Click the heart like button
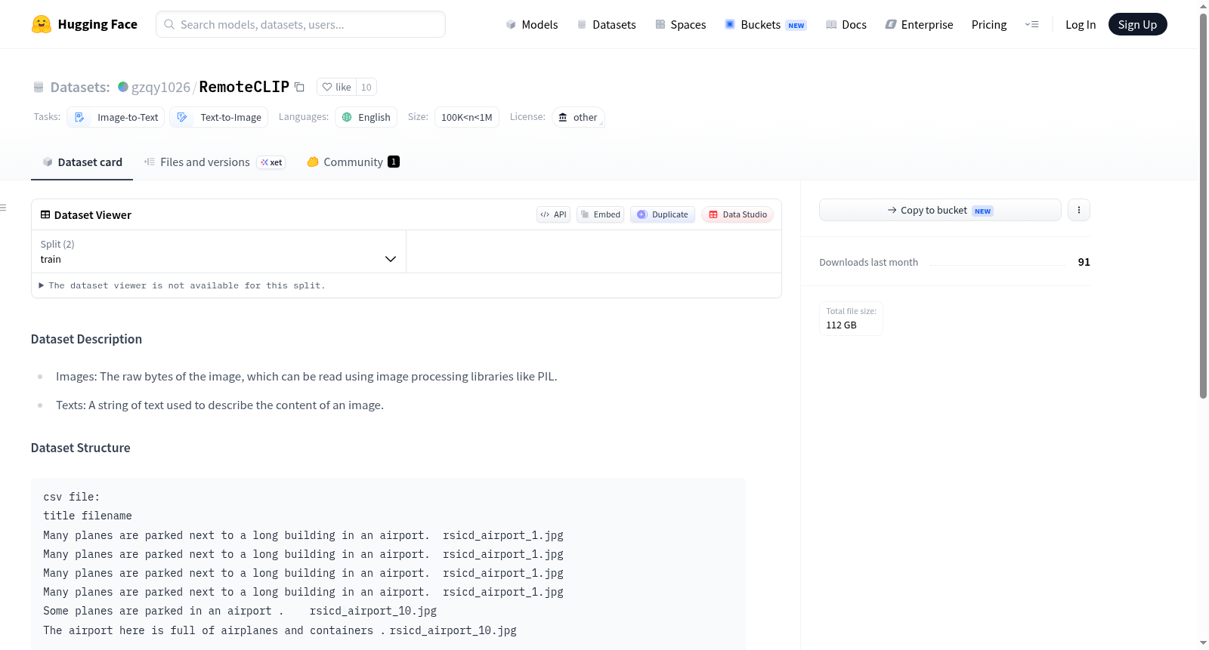Image resolution: width=1209 pixels, height=650 pixels. pos(336,87)
